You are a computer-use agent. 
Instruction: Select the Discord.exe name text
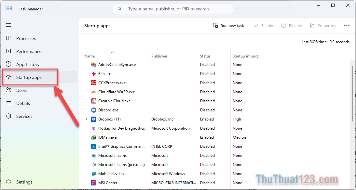(108, 110)
